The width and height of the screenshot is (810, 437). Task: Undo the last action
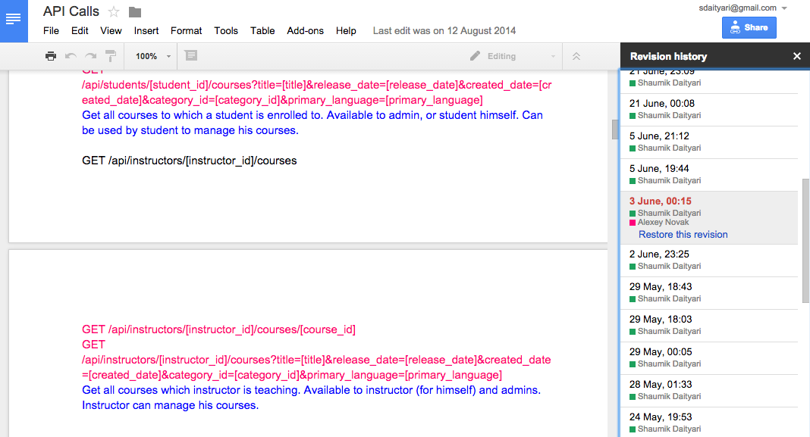click(x=71, y=56)
